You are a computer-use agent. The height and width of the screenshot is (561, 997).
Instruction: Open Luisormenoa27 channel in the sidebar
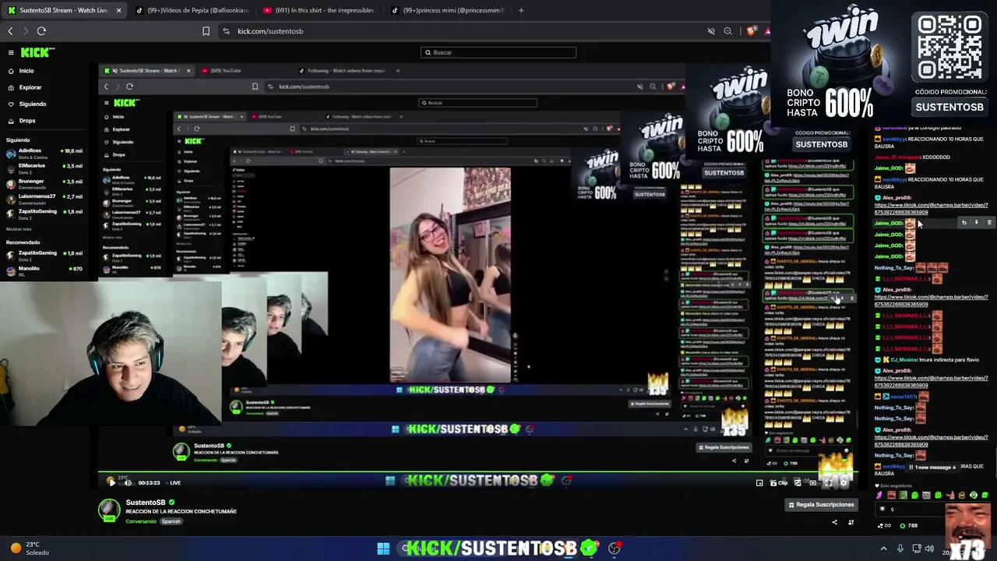click(45, 198)
